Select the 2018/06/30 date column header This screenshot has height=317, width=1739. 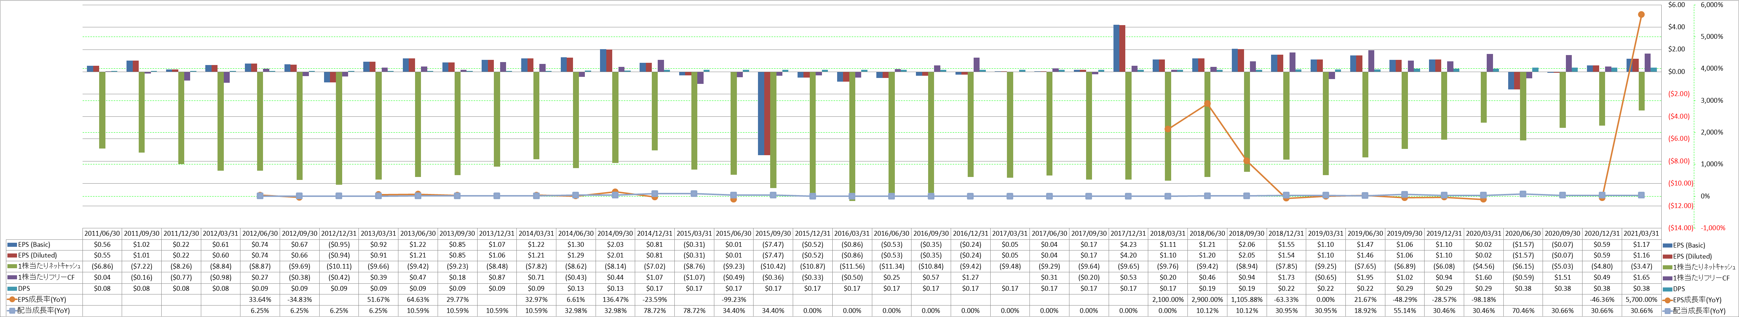[1207, 234]
